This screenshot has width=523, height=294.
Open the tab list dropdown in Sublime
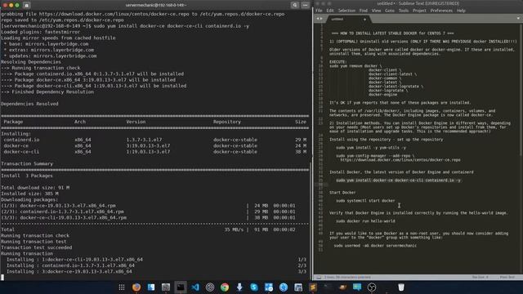518,18
